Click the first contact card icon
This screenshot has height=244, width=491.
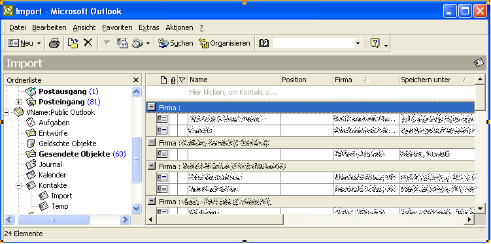pyautogui.click(x=162, y=119)
